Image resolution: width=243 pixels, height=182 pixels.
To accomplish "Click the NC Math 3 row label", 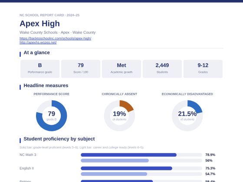I will tap(28, 155).
